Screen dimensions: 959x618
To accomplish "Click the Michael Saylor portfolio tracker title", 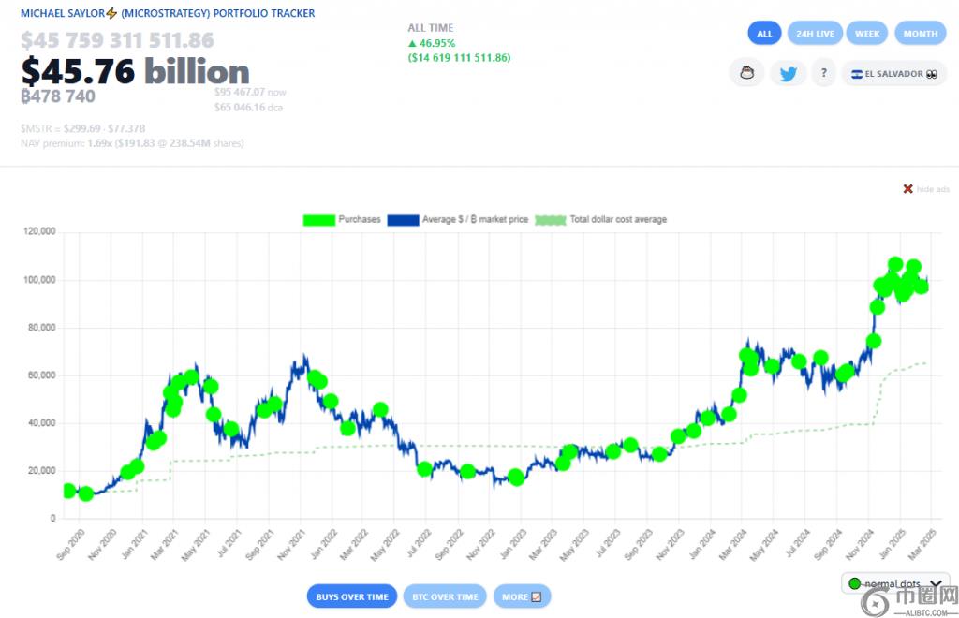I will [x=168, y=14].
